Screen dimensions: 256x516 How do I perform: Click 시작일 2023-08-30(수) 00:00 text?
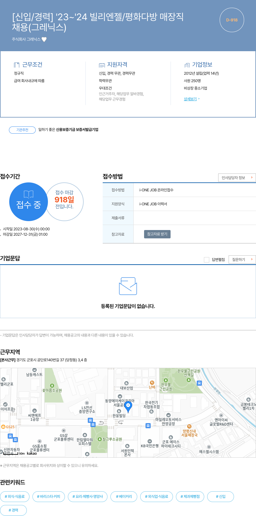click(26, 229)
